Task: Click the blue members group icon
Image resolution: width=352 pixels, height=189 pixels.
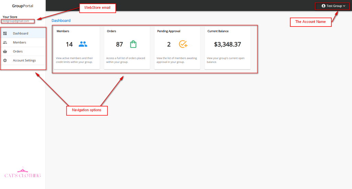Action: point(83,44)
